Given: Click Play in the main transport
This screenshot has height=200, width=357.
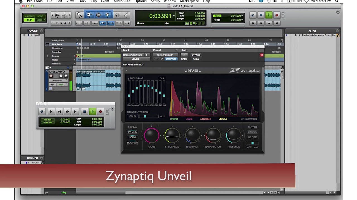Looking at the screenshot, I should pos(269,15).
